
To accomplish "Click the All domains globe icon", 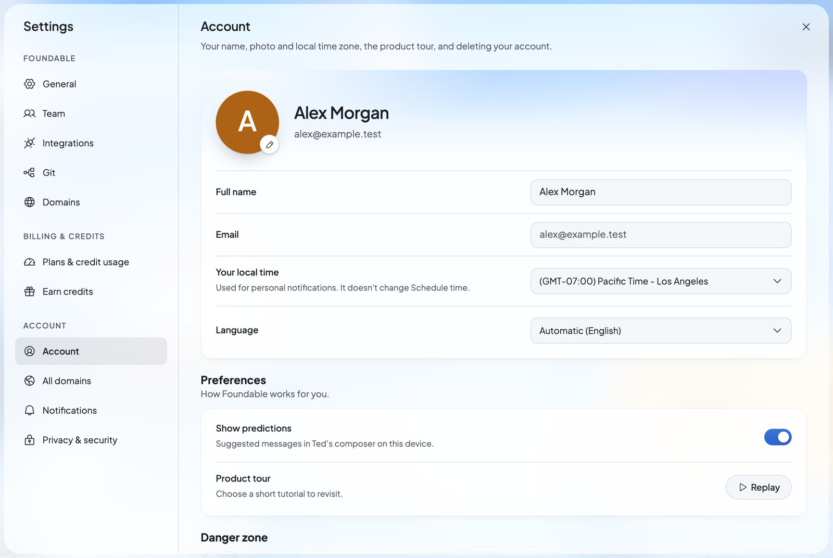I will [30, 381].
